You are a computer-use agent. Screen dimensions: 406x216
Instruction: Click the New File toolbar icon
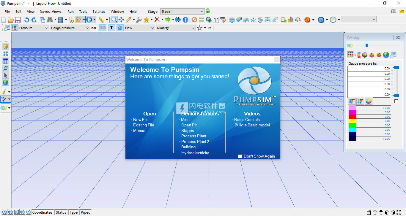[x=4, y=20]
